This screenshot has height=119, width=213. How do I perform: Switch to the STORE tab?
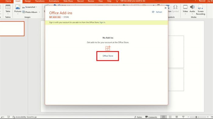[66, 17]
